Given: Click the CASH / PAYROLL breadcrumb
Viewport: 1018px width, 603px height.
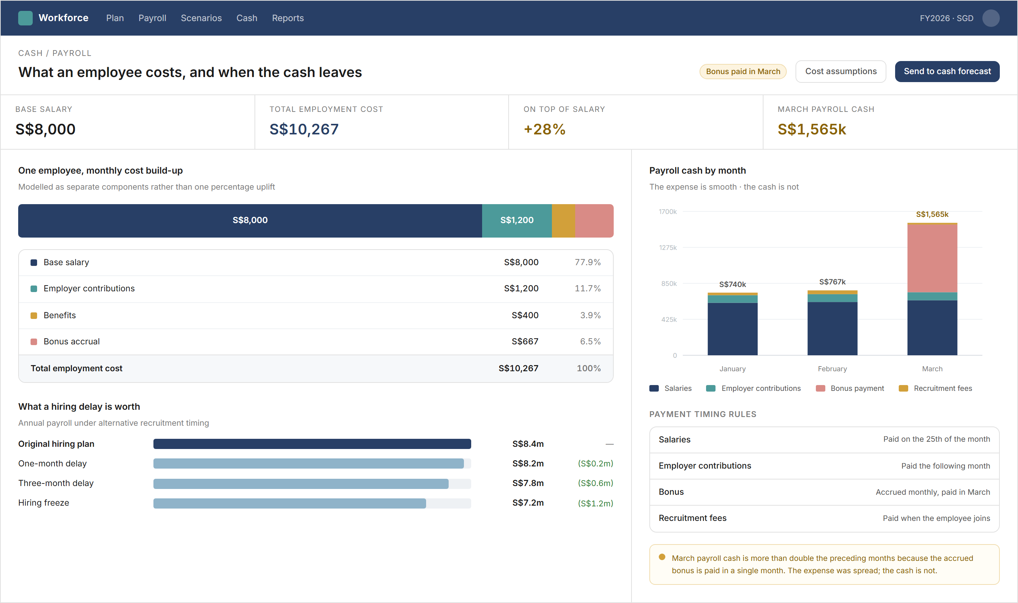Looking at the screenshot, I should (55, 53).
